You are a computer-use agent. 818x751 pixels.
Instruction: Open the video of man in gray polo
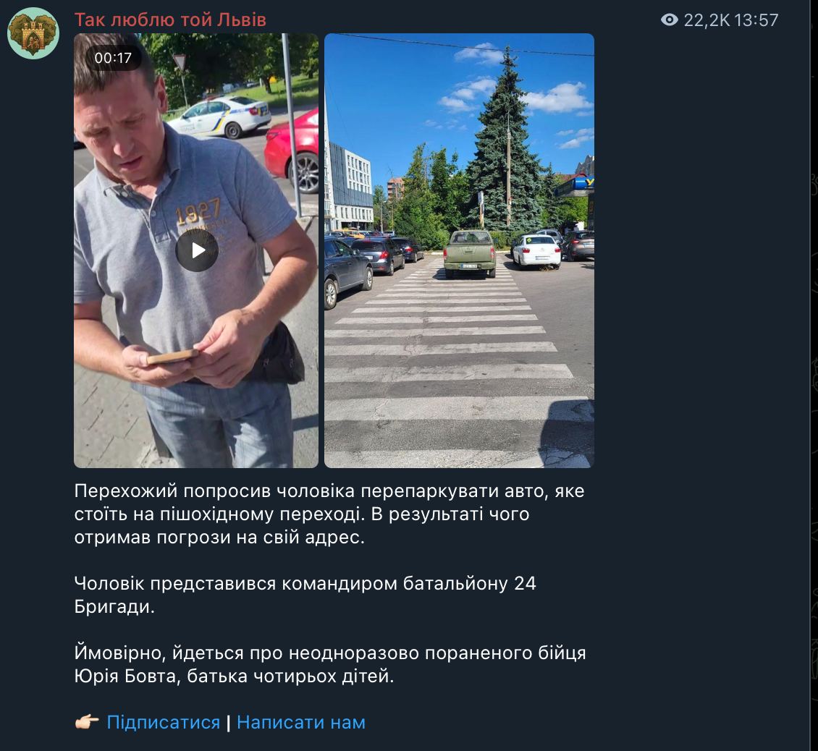(196, 250)
